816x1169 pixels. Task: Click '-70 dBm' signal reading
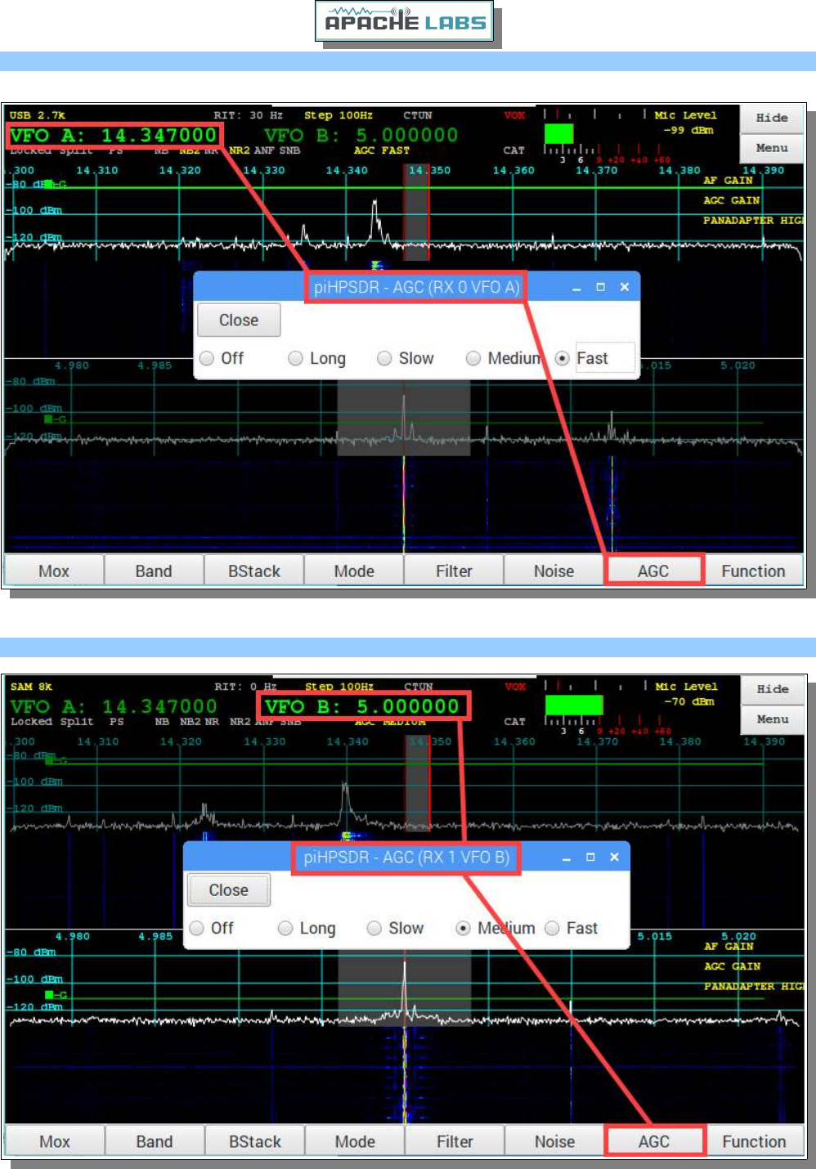click(x=689, y=701)
